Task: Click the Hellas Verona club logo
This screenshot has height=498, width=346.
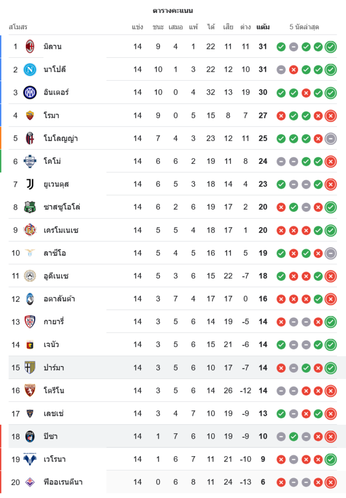Action: (30, 459)
